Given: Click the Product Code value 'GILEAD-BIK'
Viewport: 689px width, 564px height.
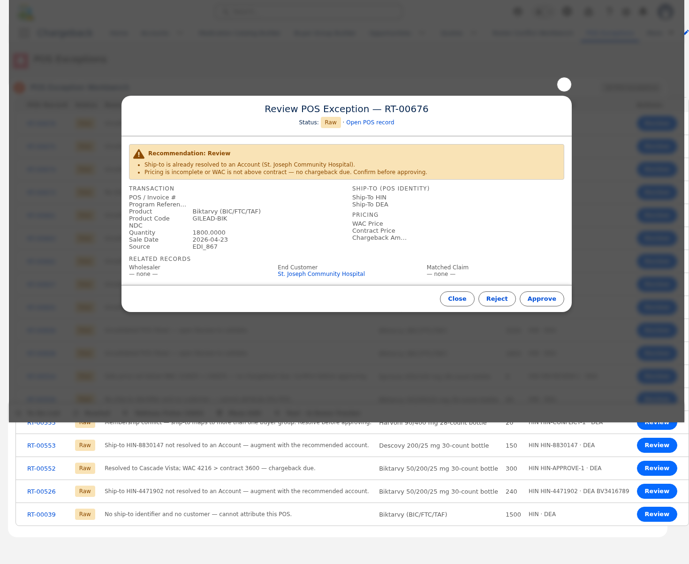Looking at the screenshot, I should [x=210, y=219].
